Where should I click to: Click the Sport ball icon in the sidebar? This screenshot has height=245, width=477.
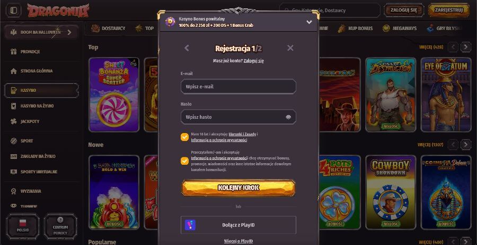(x=13, y=140)
